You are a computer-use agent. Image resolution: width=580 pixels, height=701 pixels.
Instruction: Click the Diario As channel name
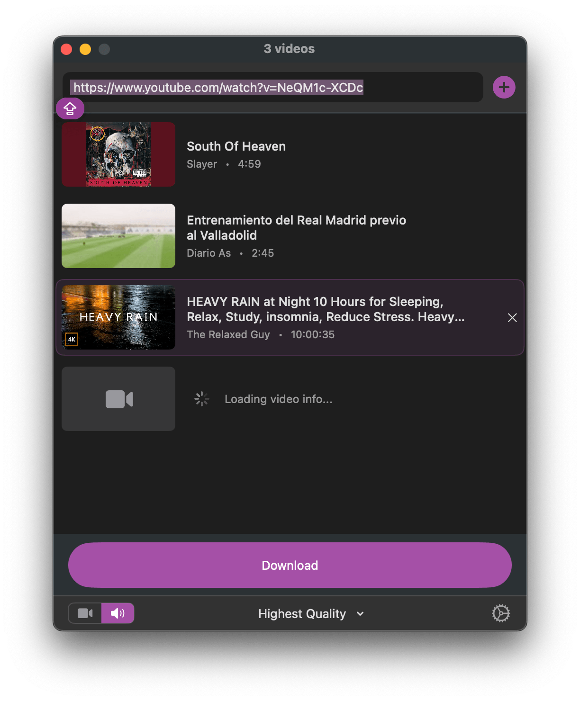click(209, 252)
